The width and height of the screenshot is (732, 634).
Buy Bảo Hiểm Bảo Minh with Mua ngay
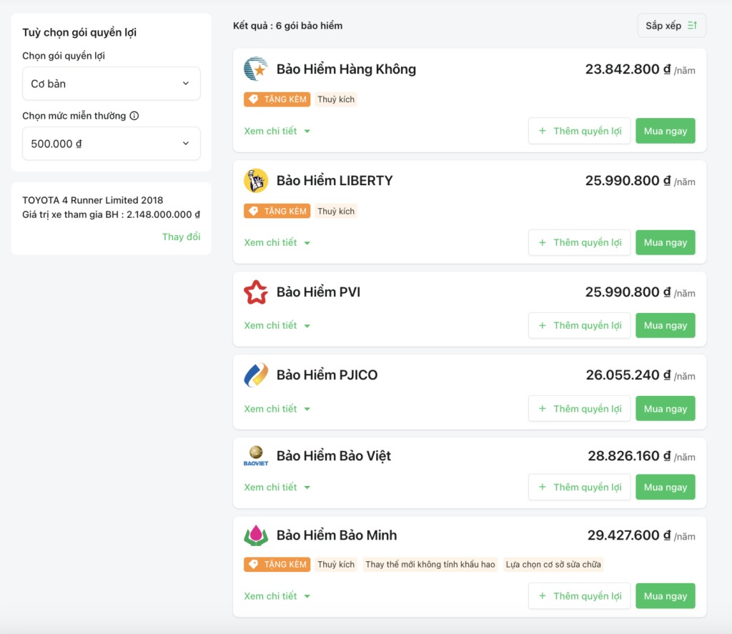[666, 596]
